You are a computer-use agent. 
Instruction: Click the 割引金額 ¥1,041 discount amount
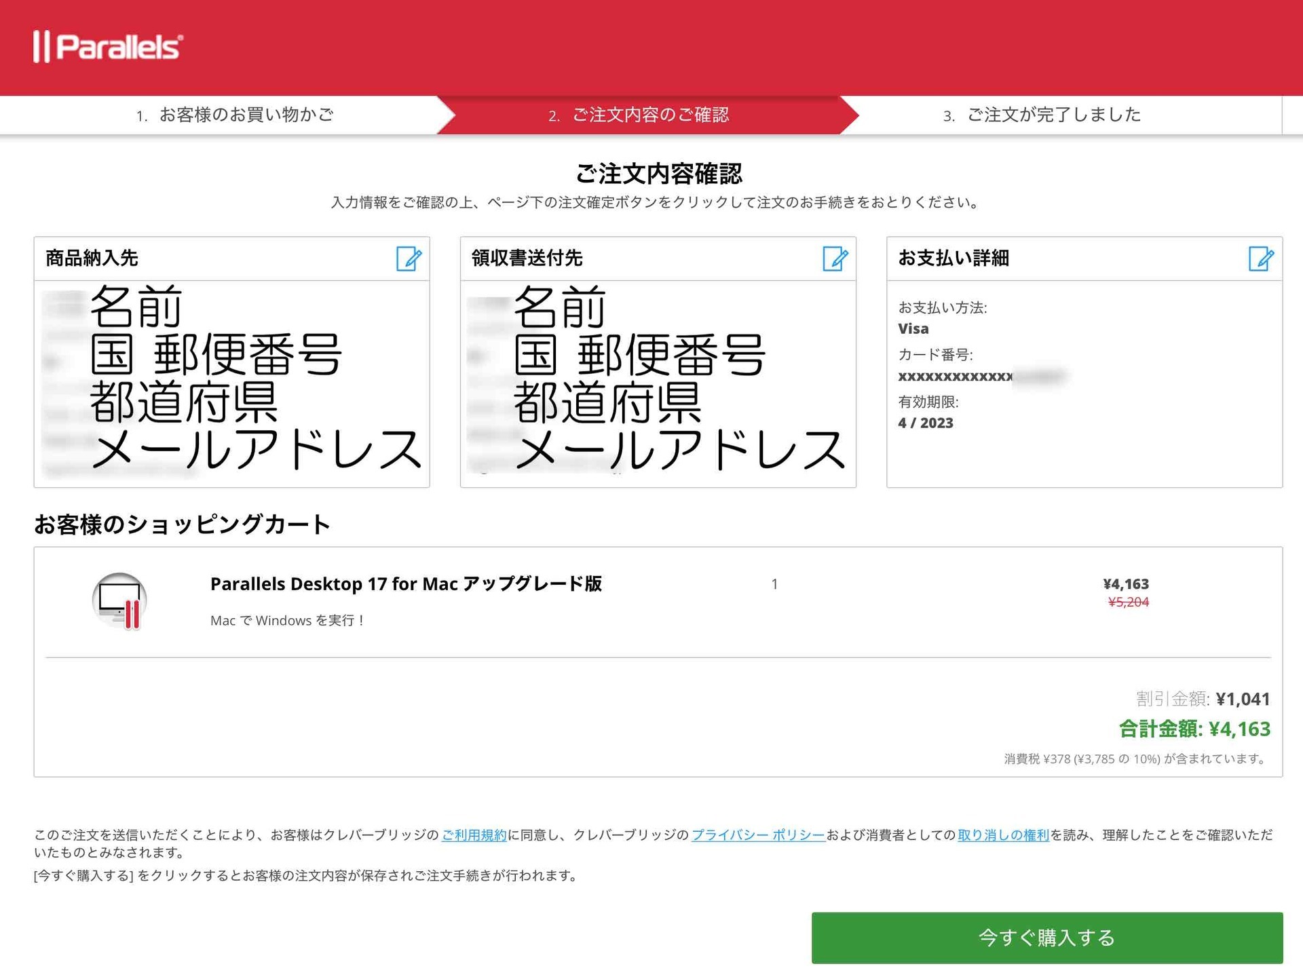[x=1203, y=699]
